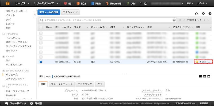Switch to the タグ tab
The height and width of the screenshot is (106, 214).
[x=100, y=84]
